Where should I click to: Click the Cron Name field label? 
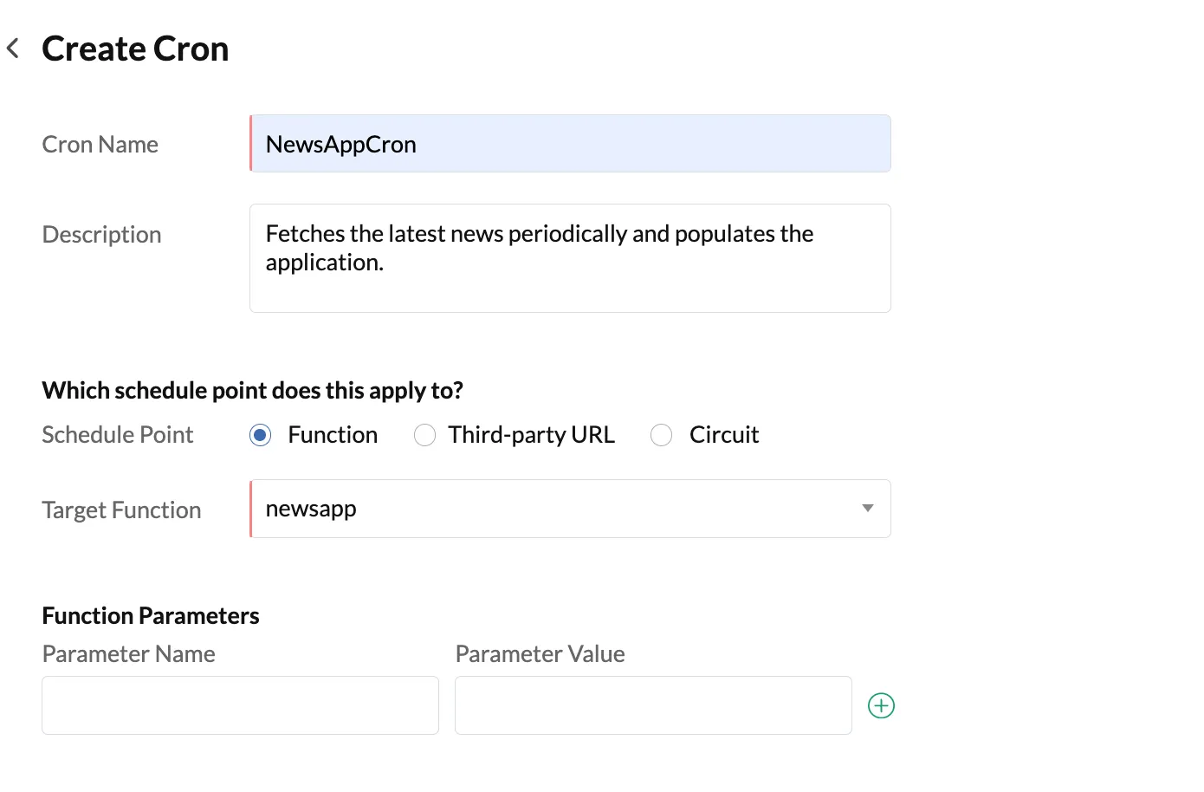(x=100, y=144)
